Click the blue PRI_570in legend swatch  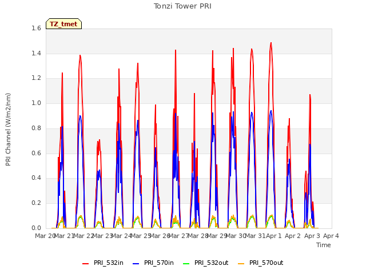point(136,264)
